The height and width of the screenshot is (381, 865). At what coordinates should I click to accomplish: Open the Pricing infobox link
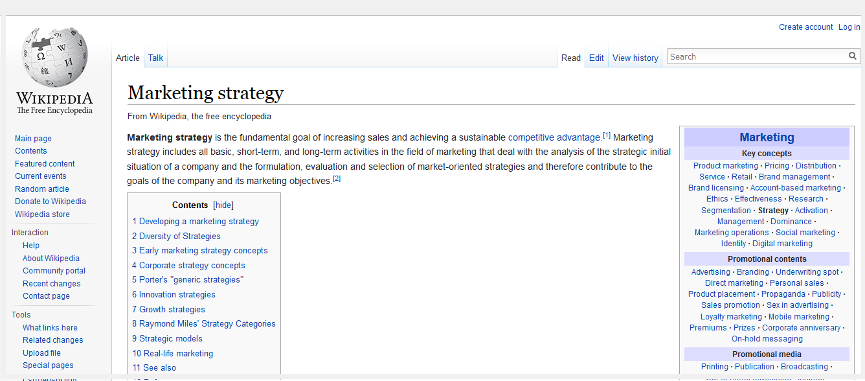[777, 166]
